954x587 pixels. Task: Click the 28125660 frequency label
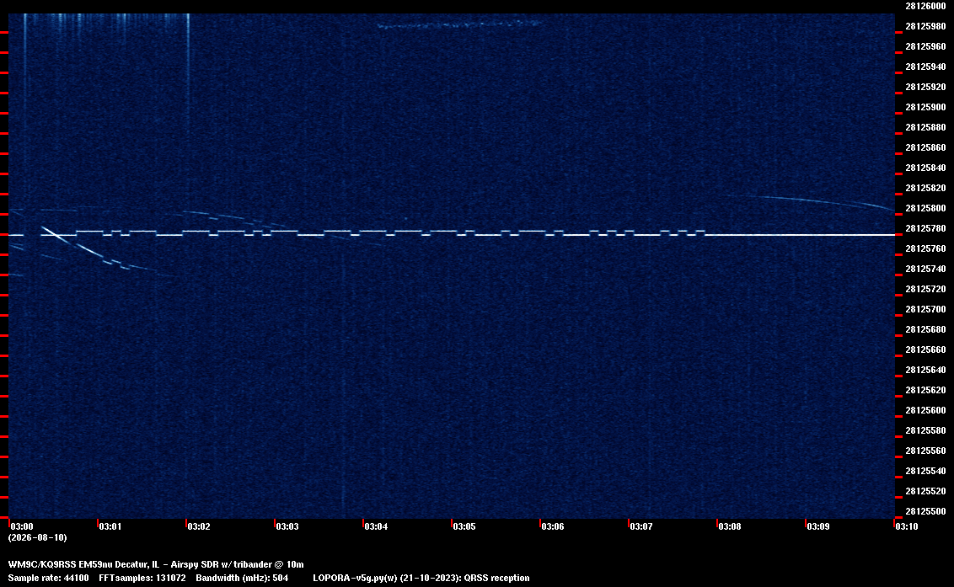click(925, 350)
